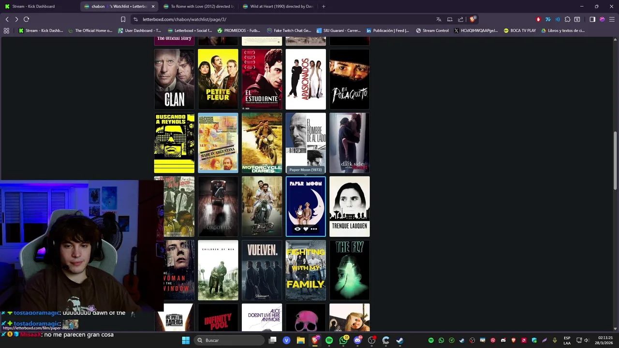Open Trenque Lauquen poster
This screenshot has height=348, width=619.
point(349,207)
